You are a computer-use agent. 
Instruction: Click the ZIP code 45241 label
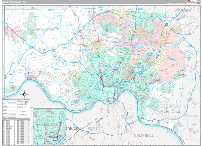[140, 21]
